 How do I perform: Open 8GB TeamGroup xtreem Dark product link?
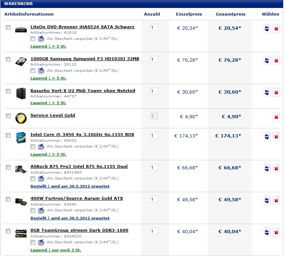79,230
